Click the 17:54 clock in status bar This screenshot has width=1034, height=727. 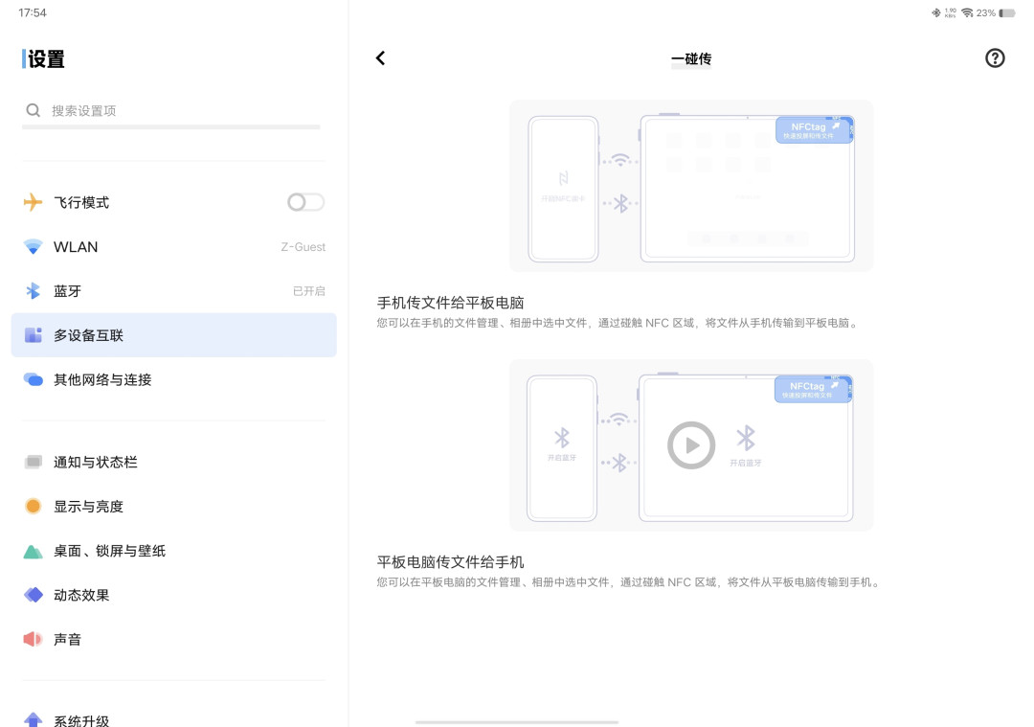coord(33,12)
